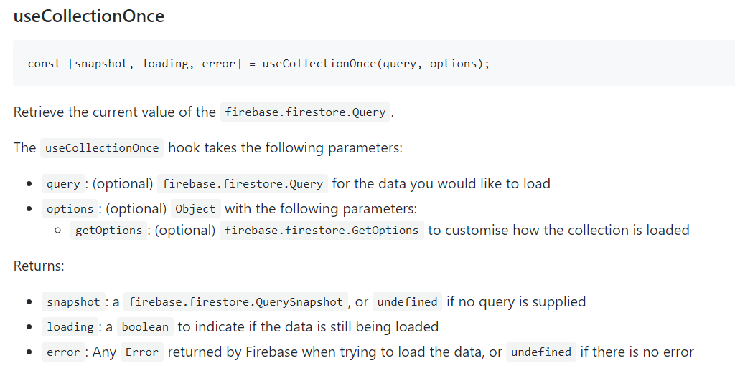The image size is (735, 373).
Task: Click the firebase.firestore.GetOptions type code
Action: pyautogui.click(x=321, y=231)
